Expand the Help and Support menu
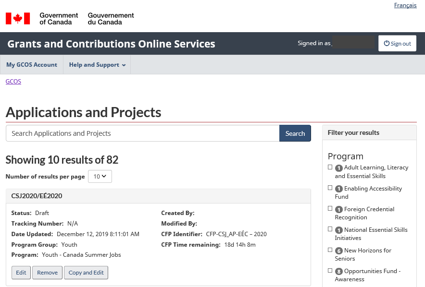Screen dimensions: 425x287 [97, 65]
